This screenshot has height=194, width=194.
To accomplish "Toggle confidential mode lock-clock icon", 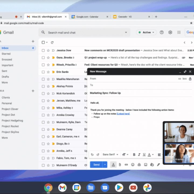I will coord(152,165).
